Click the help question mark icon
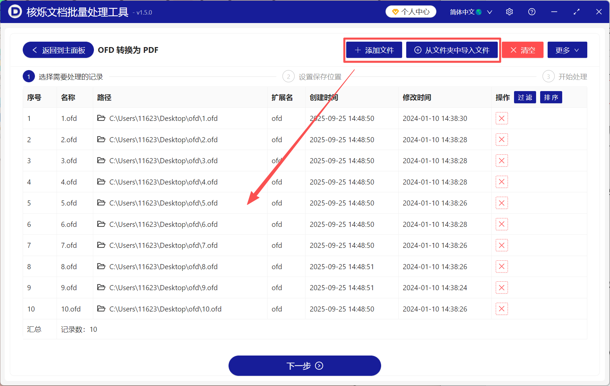 point(531,12)
